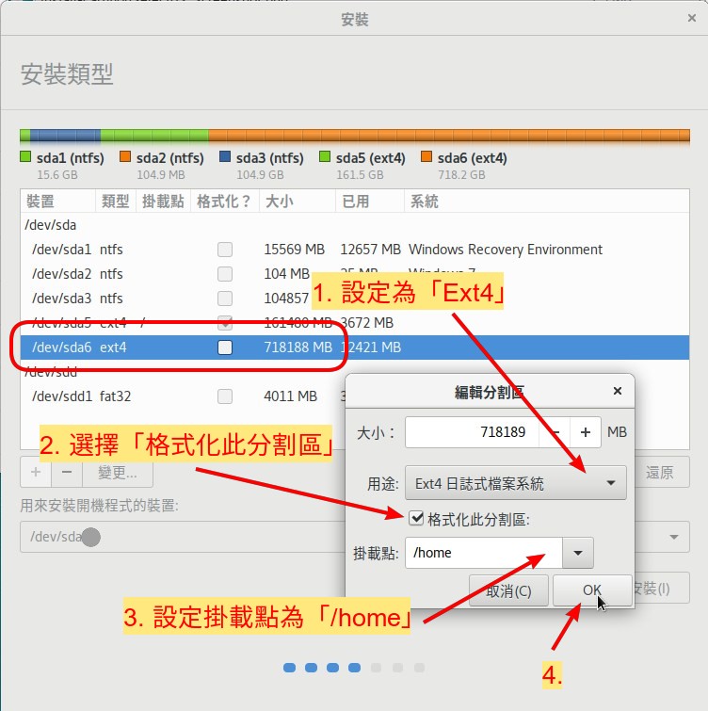The width and height of the screenshot is (708, 711).
Task: Click the /home mount point text field
Action: [x=484, y=553]
